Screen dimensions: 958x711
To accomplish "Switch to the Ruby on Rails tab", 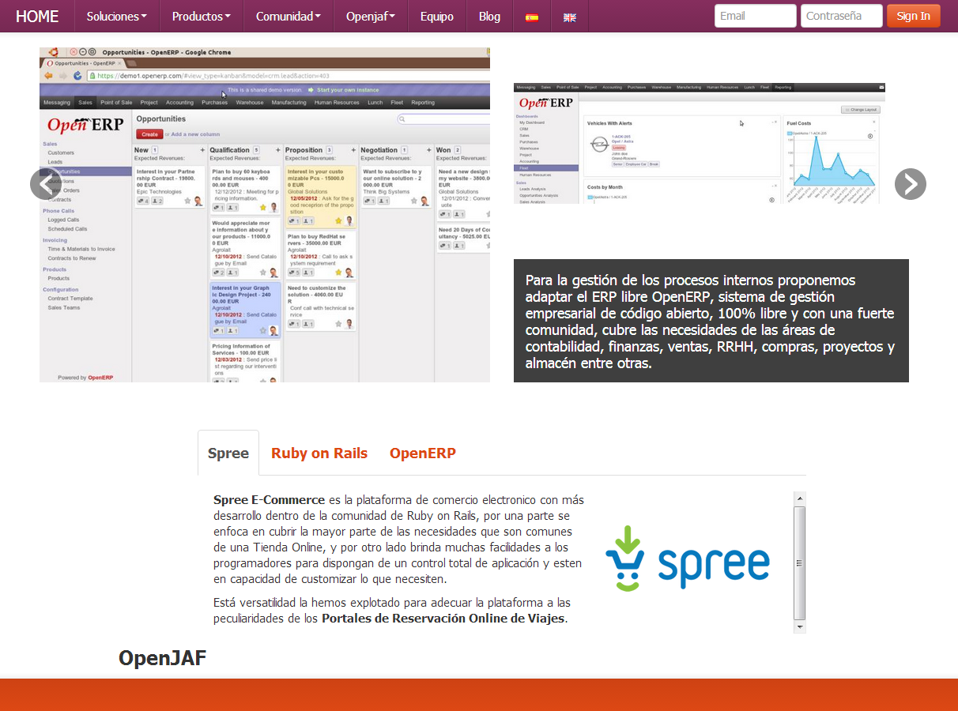I will 319,453.
